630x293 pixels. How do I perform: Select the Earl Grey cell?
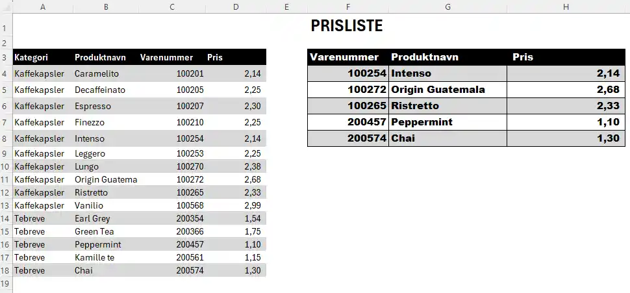click(x=92, y=218)
